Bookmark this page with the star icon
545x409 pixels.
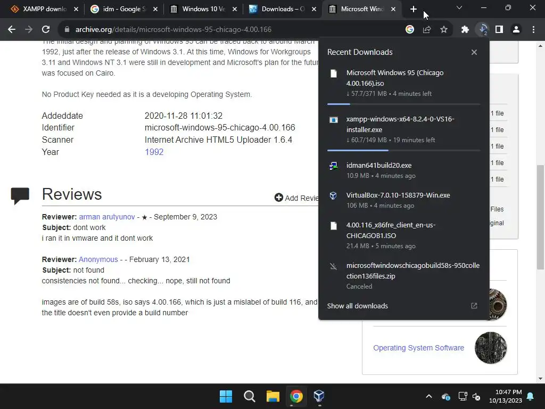click(x=444, y=30)
